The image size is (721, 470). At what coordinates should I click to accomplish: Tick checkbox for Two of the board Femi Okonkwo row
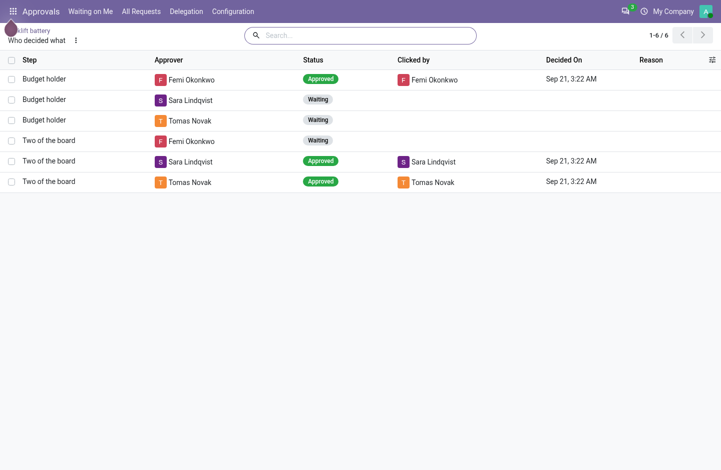pyautogui.click(x=12, y=141)
